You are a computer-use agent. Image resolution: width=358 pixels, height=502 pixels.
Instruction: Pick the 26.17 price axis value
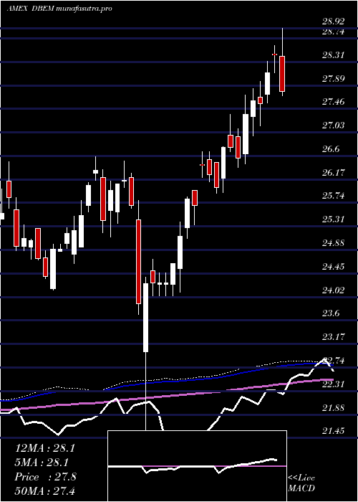(x=334, y=173)
